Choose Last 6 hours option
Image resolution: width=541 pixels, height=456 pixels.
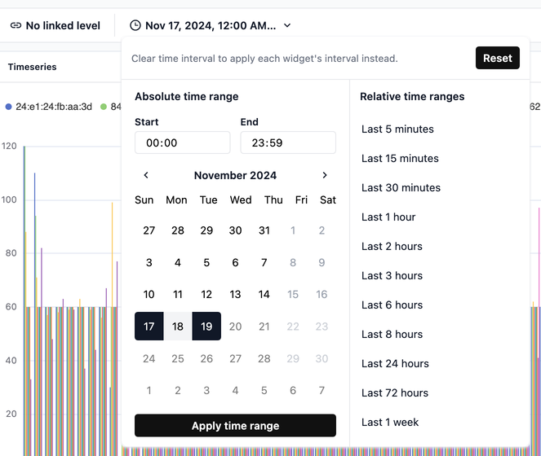[x=392, y=305]
